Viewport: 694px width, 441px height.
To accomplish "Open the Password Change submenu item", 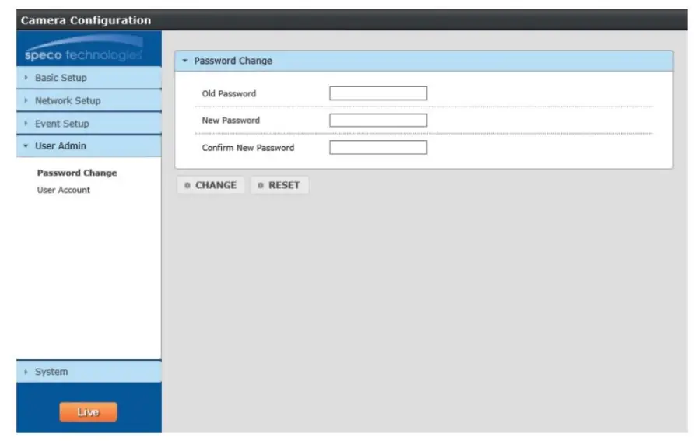I will 77,173.
